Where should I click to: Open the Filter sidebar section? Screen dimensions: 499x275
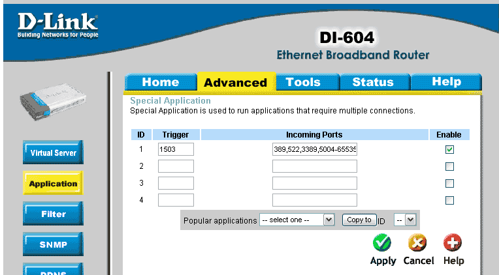[53, 214]
